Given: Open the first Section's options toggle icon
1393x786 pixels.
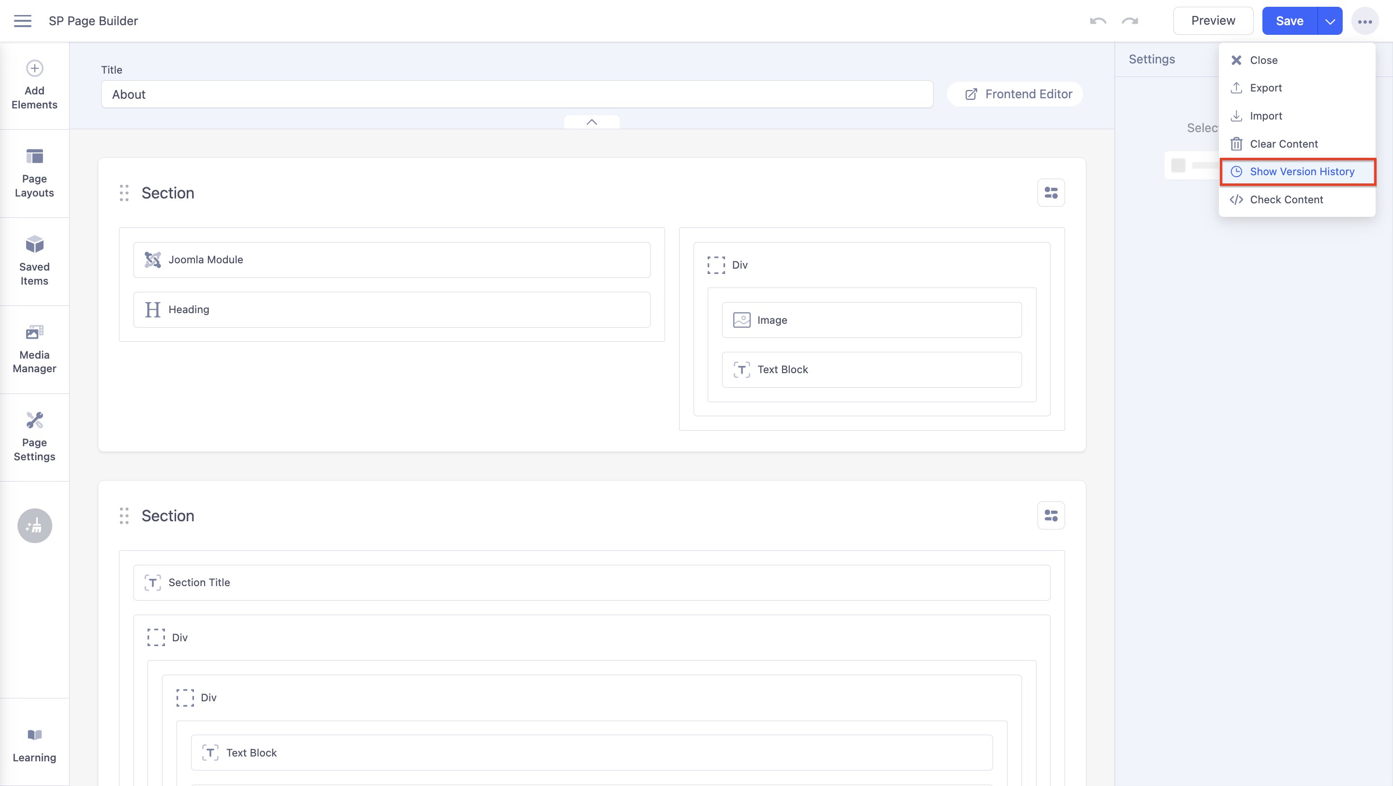Looking at the screenshot, I should tap(1051, 193).
